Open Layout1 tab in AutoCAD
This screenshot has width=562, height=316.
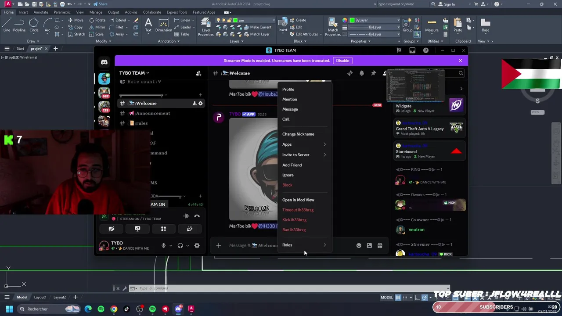pyautogui.click(x=40, y=298)
